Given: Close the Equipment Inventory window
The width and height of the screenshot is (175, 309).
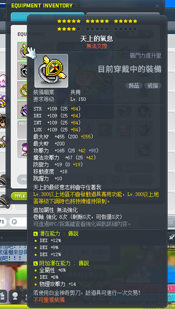Looking at the screenshot, I should tap(157, 6).
